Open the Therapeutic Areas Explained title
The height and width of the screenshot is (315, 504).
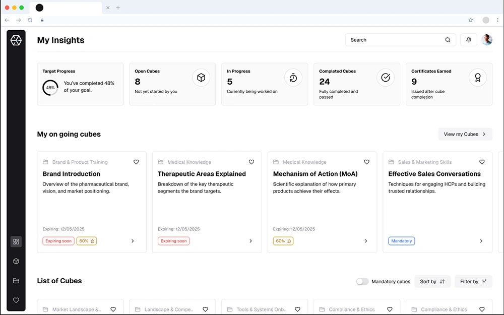tap(202, 174)
